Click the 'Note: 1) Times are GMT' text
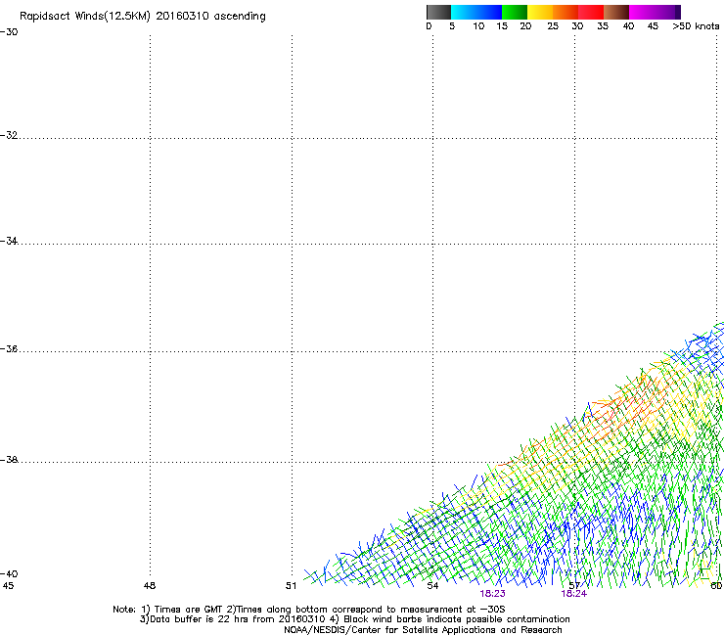Image resolution: width=724 pixels, height=636 pixels. (168, 610)
